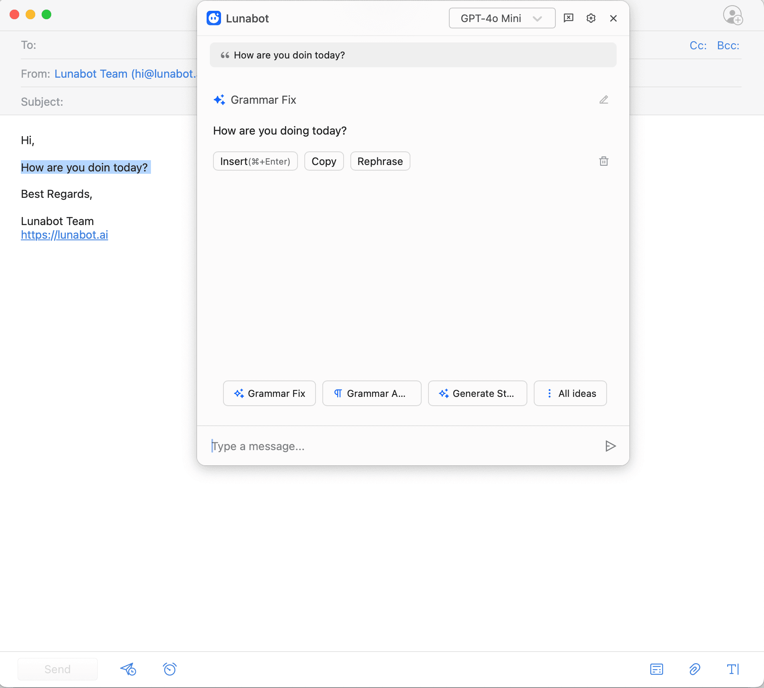Copy the corrected sentence

324,161
